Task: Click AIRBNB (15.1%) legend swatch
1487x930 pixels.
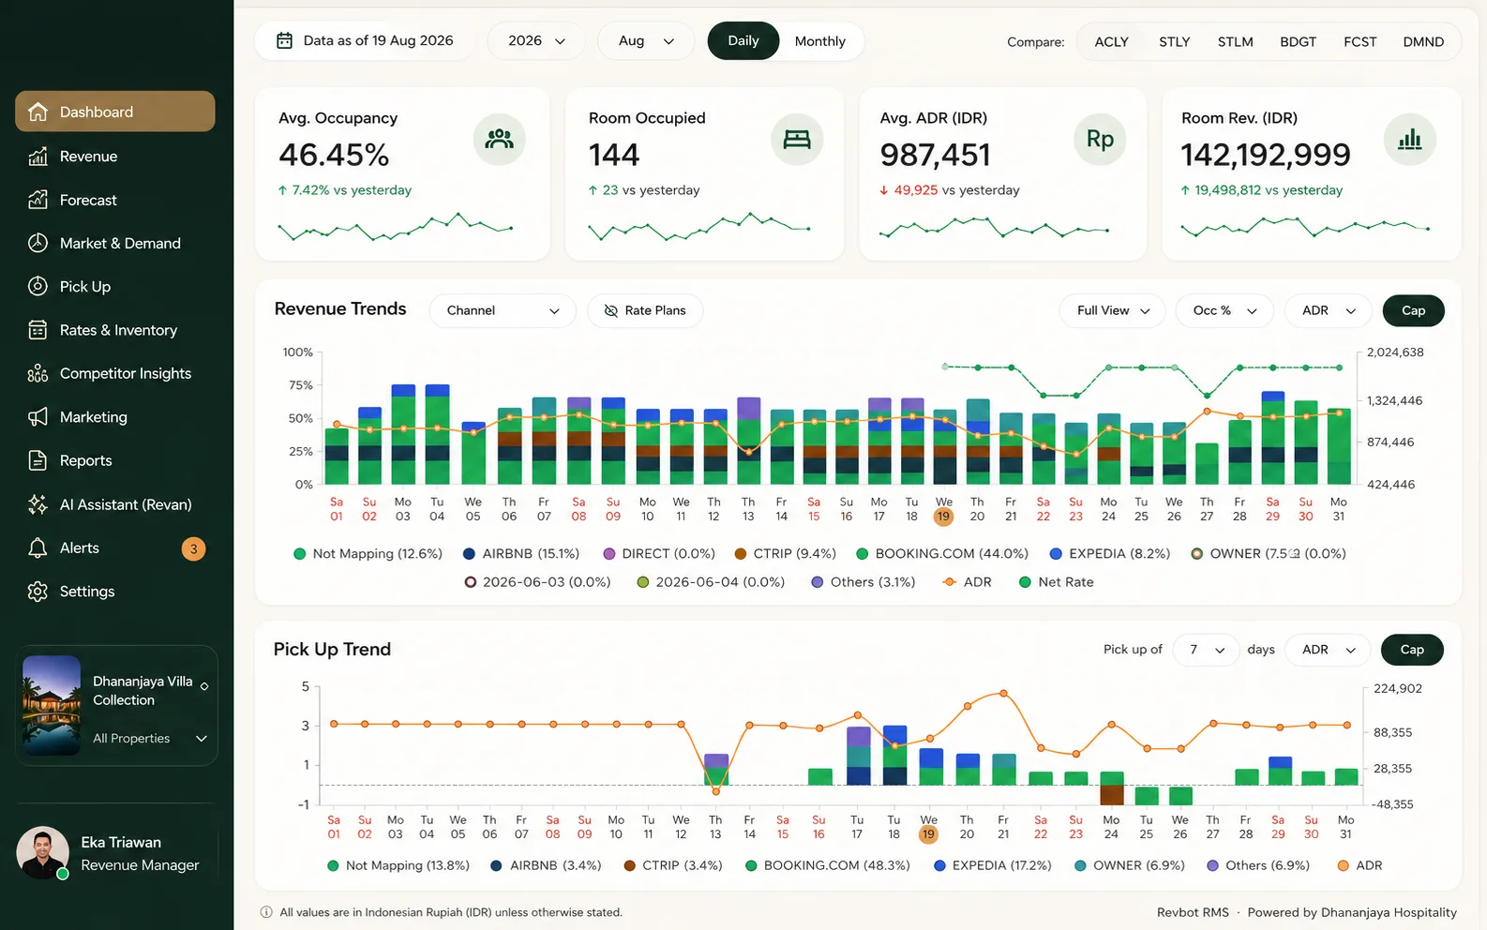Action: (x=469, y=554)
